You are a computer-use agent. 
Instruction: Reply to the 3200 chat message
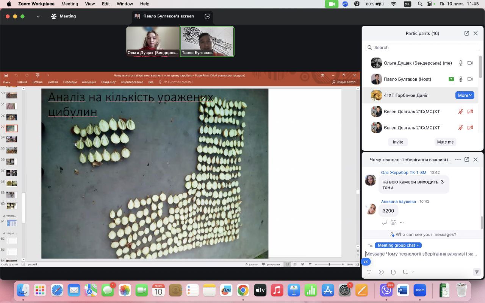coord(384,222)
